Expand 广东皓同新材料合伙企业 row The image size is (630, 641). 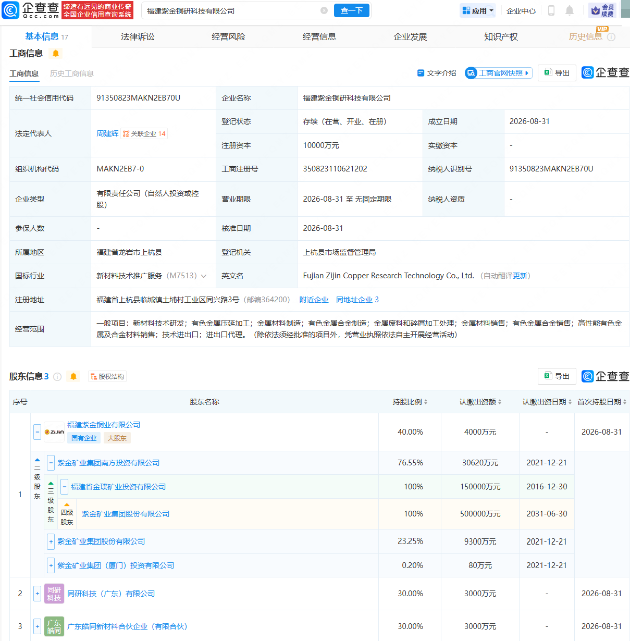pyautogui.click(x=38, y=626)
